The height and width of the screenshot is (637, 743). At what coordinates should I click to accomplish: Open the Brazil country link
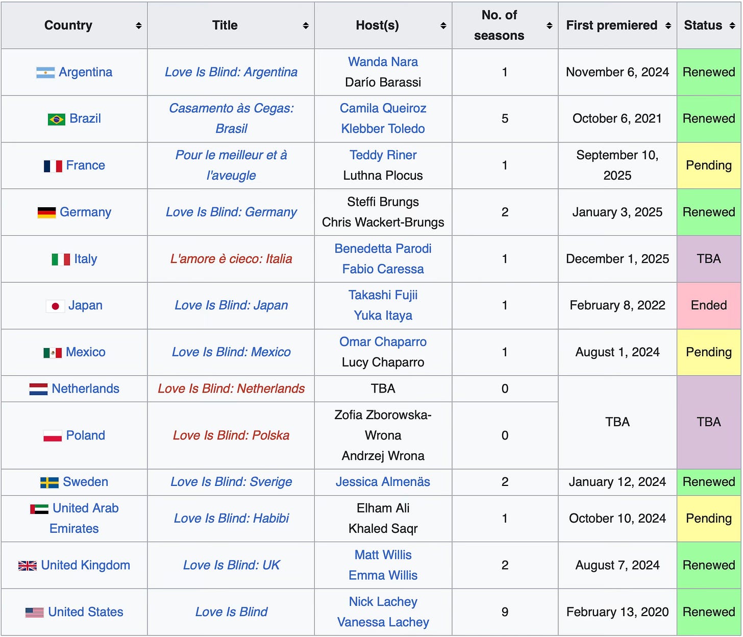[85, 118]
